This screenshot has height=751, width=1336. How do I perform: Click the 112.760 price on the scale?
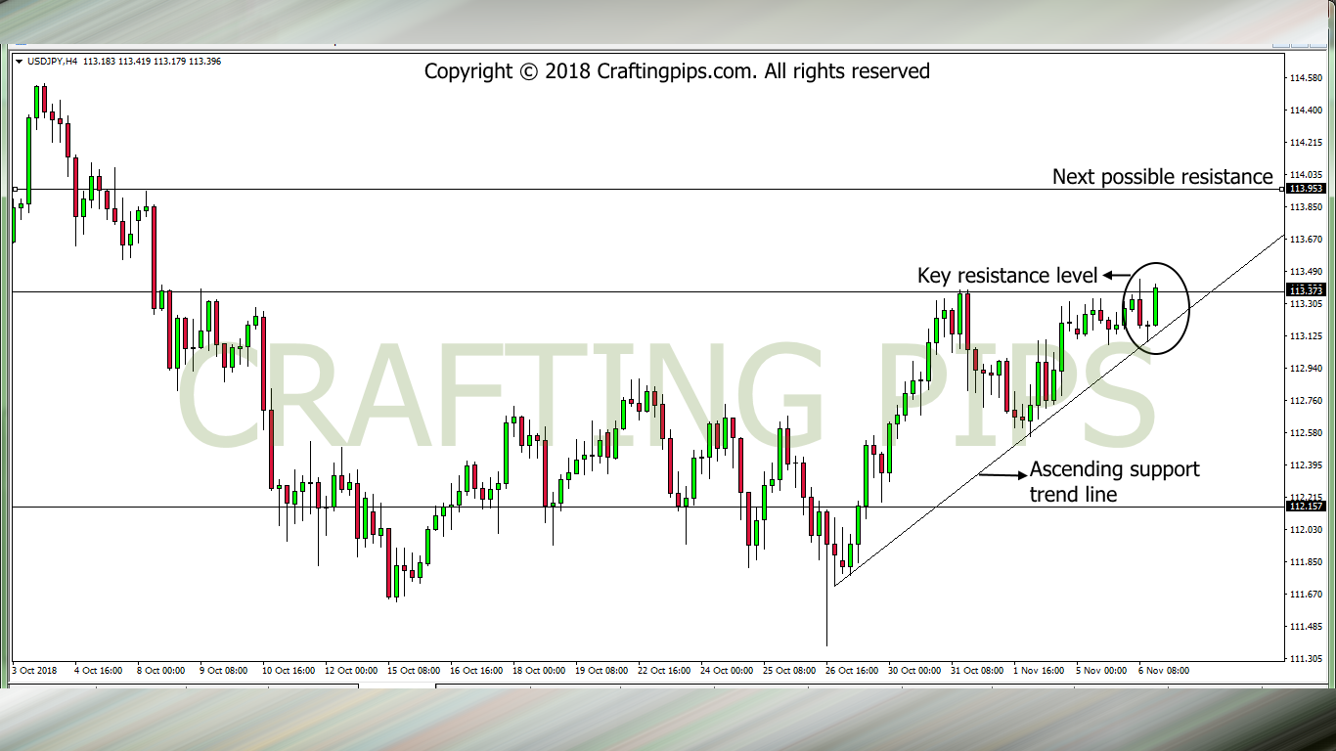[x=1307, y=401]
